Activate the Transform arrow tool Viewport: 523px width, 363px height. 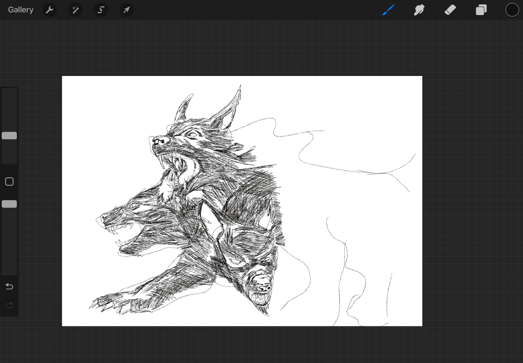point(127,10)
